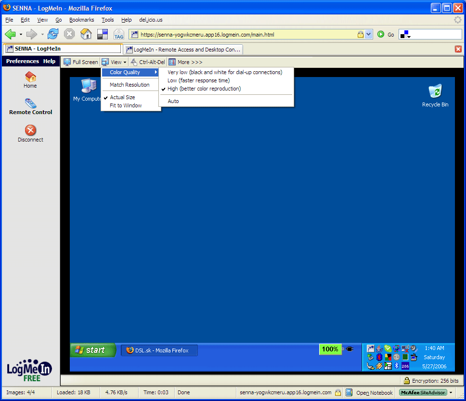Click the Firefox Forward arrow button
Viewport: 466px width, 401px height.
point(31,35)
